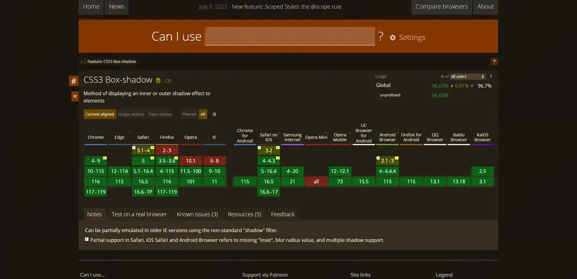The height and width of the screenshot is (279, 577).
Task: Click the table options gear beside All
Action: point(215,114)
